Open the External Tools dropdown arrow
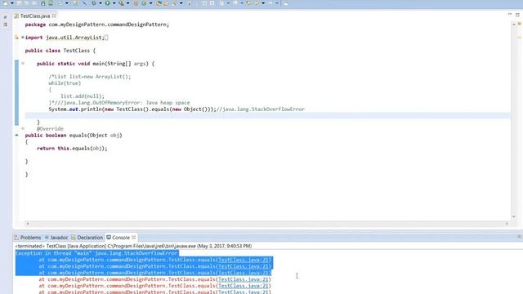The width and height of the screenshot is (523, 294). [x=127, y=3]
